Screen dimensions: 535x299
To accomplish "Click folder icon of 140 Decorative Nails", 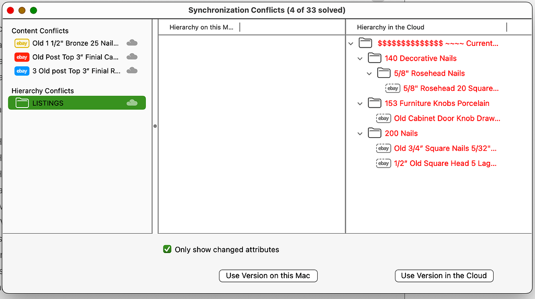I will 374,58.
